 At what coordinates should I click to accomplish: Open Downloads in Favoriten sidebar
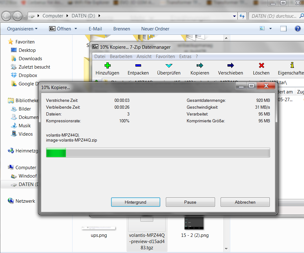pyautogui.click(x=30, y=59)
